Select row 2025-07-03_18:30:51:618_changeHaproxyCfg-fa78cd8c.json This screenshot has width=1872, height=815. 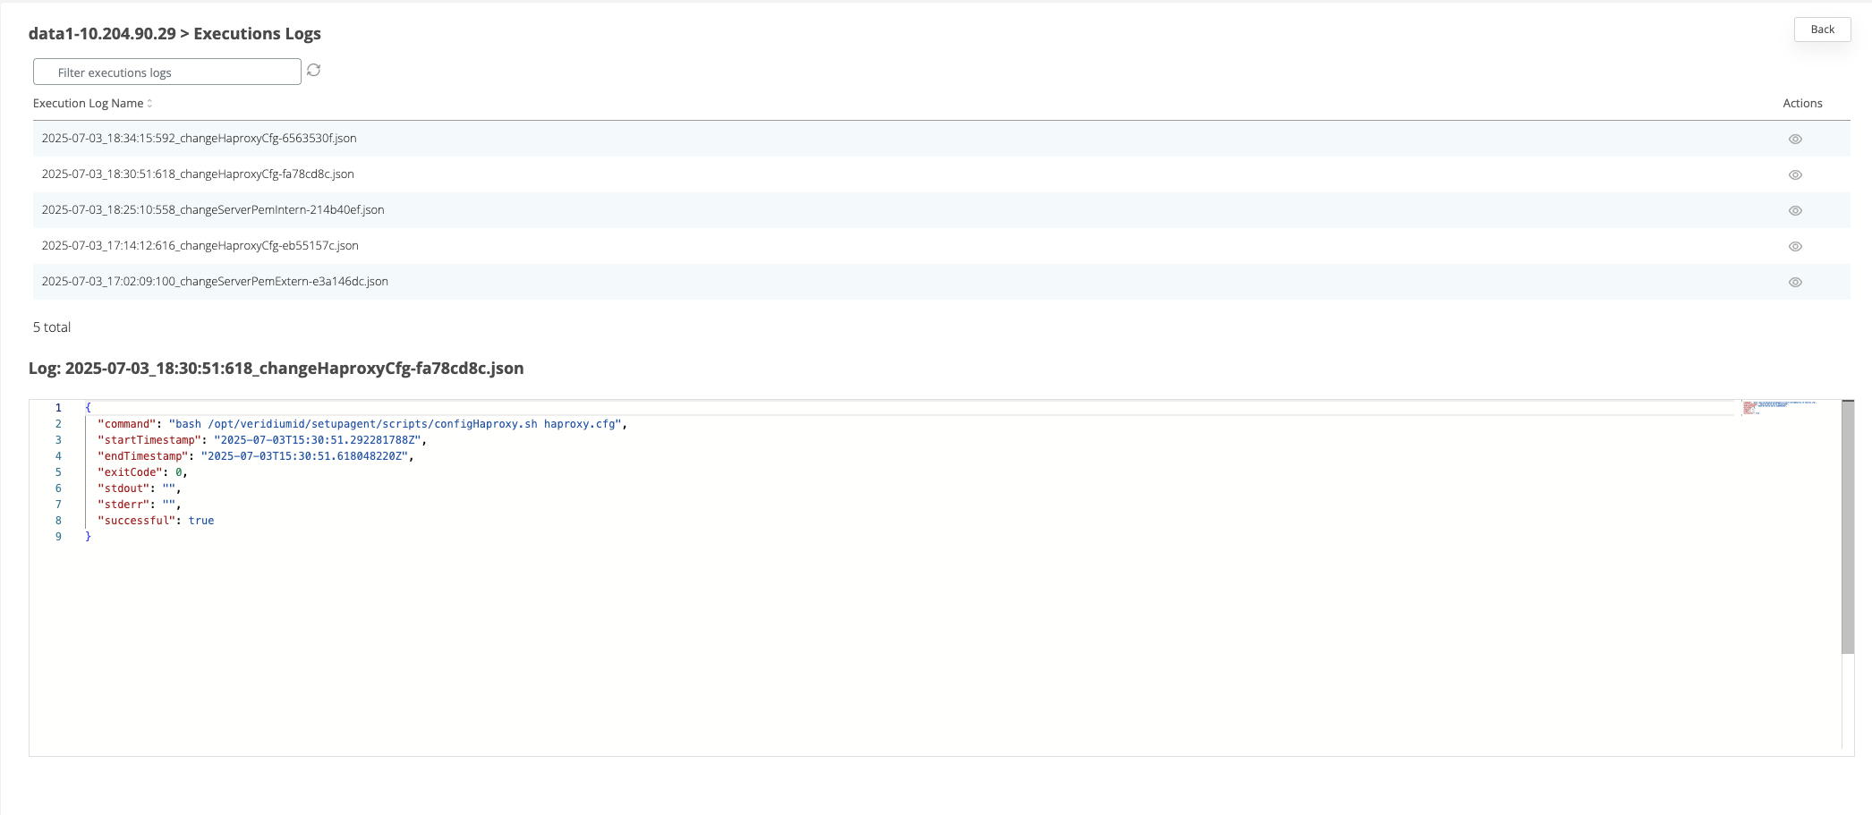coord(198,174)
